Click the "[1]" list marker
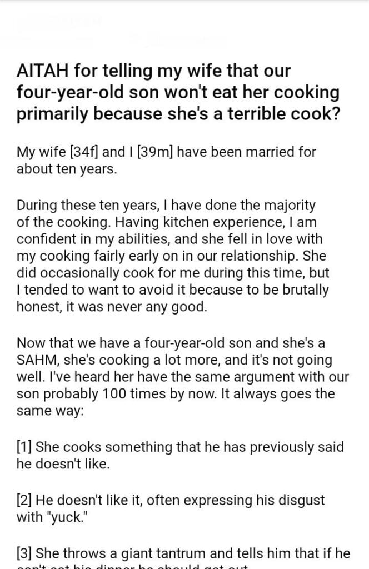 coord(24,447)
